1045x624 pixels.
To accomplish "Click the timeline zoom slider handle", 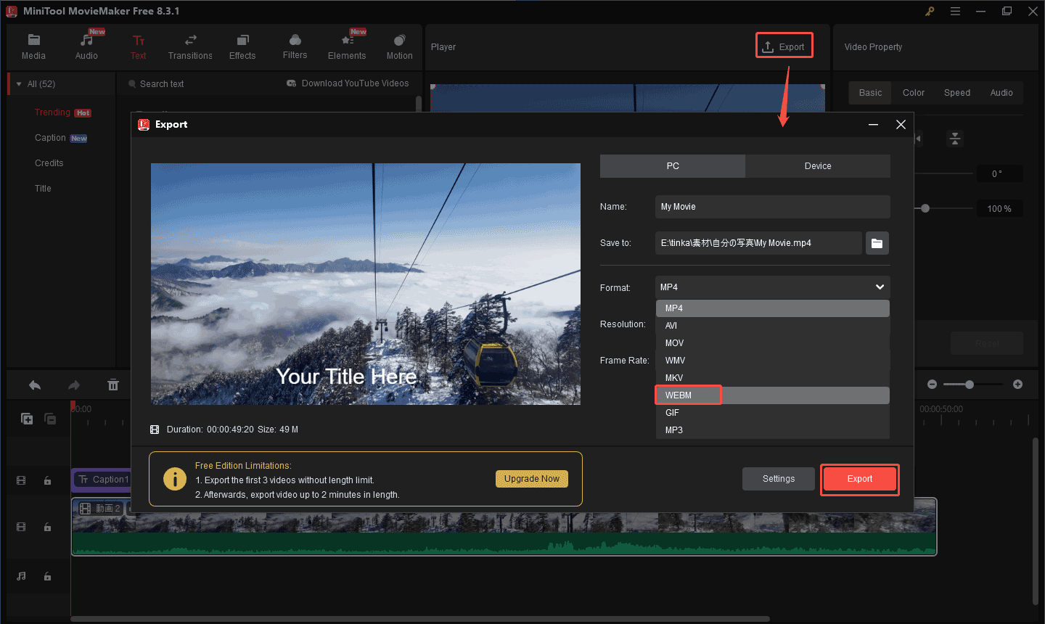I will coord(969,385).
